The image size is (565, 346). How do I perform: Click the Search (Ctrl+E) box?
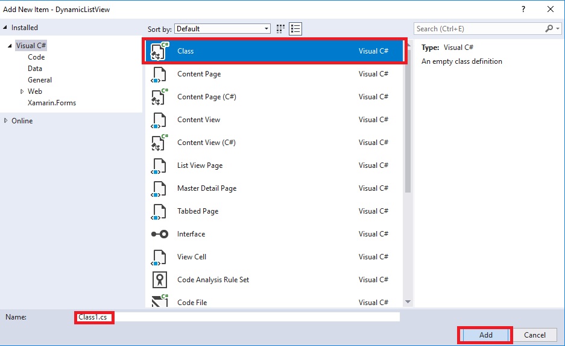479,29
